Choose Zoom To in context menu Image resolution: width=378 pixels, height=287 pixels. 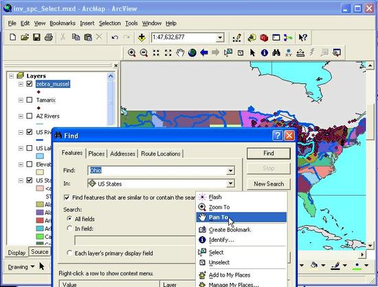pyautogui.click(x=219, y=207)
